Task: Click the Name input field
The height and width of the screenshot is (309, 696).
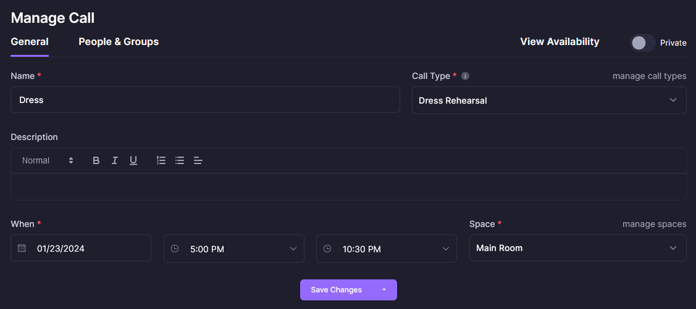Action: (x=205, y=100)
